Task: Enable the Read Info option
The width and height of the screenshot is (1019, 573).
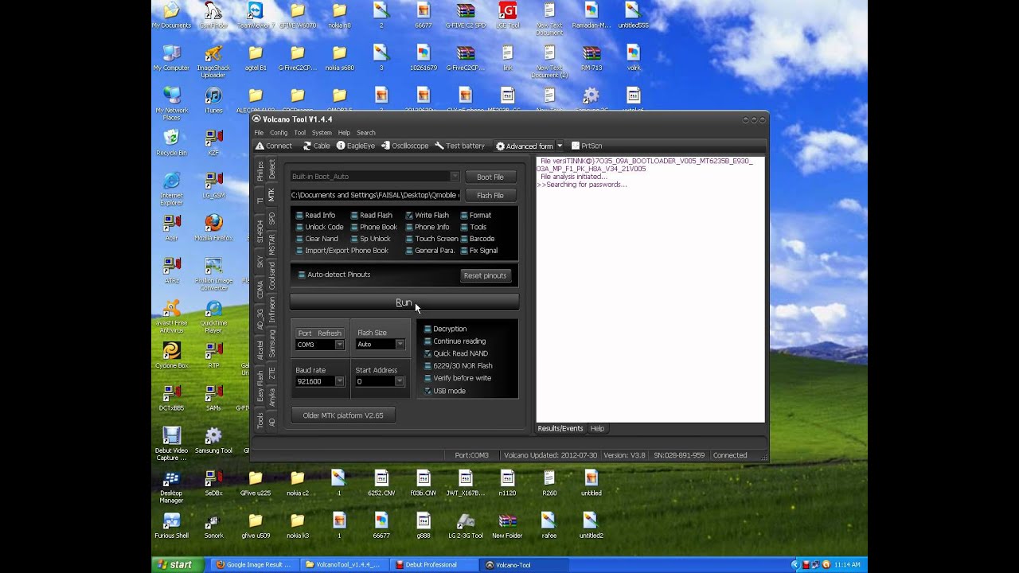Action: (315, 215)
